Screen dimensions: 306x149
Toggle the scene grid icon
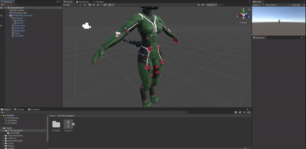110,5
